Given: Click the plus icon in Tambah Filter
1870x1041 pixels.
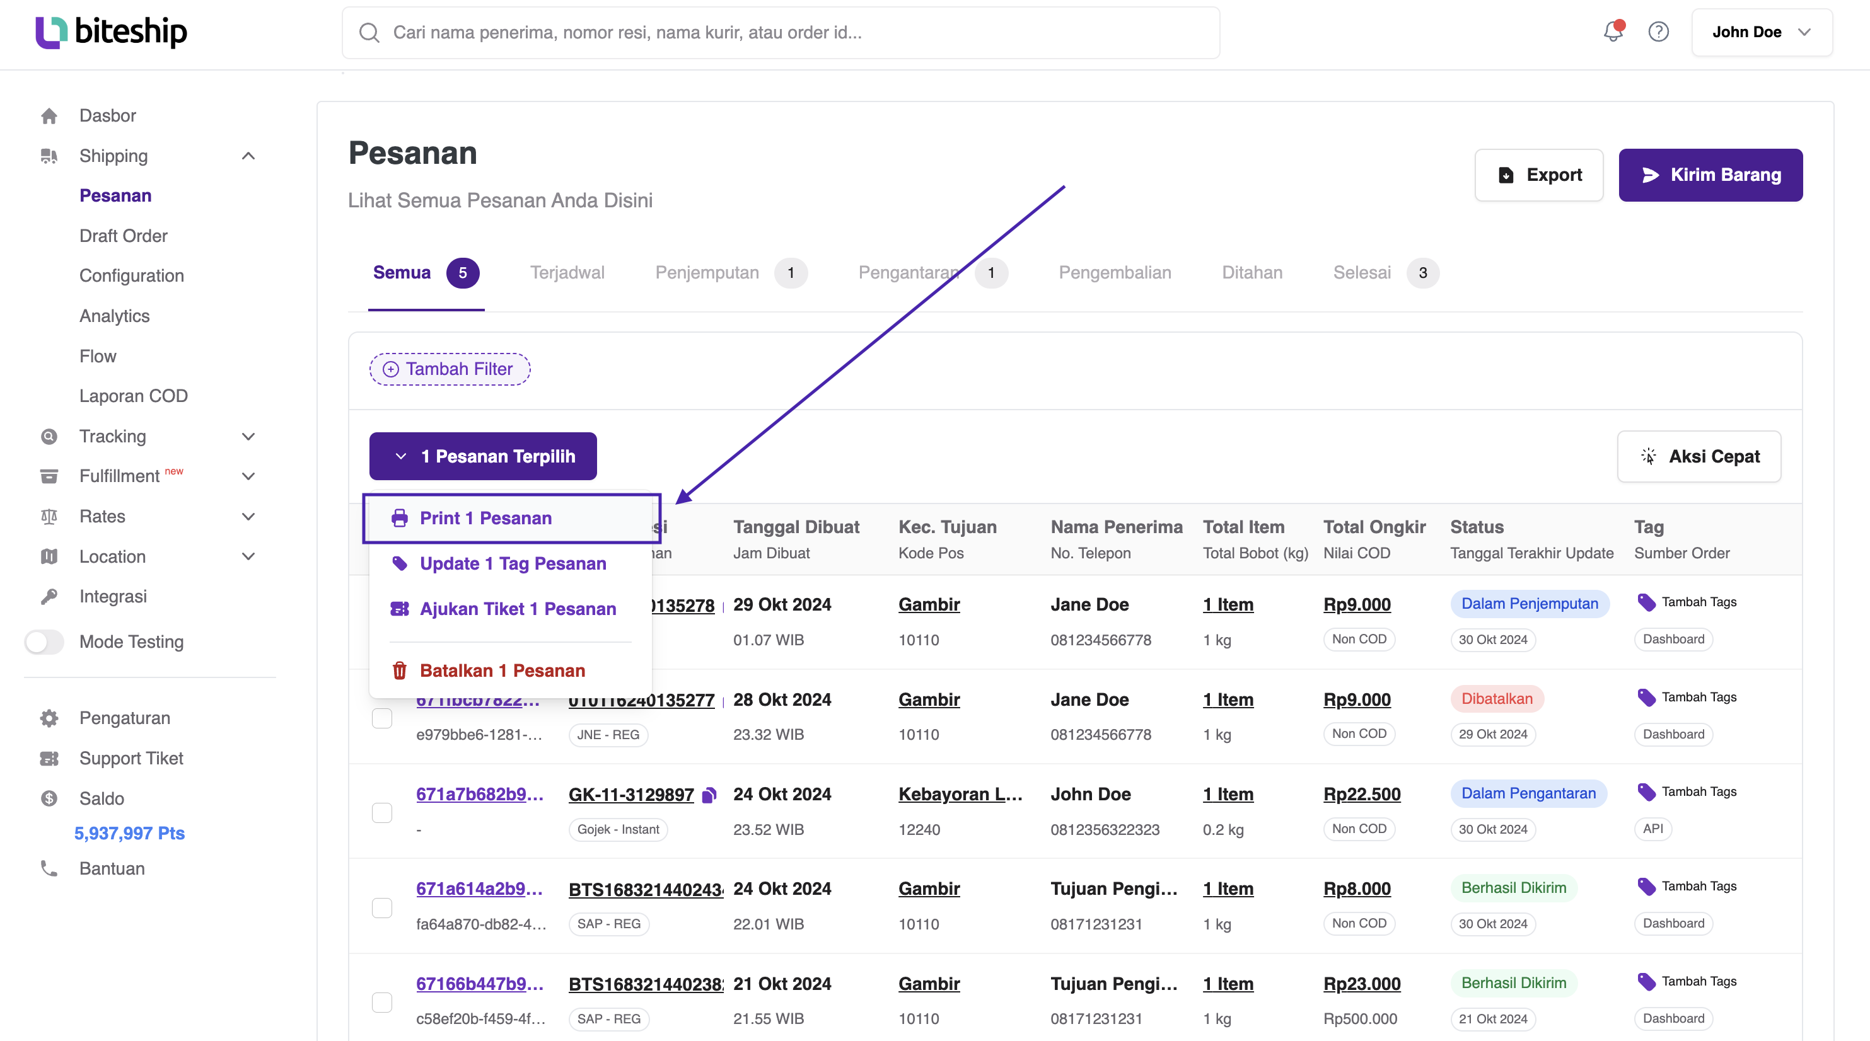Looking at the screenshot, I should (390, 369).
